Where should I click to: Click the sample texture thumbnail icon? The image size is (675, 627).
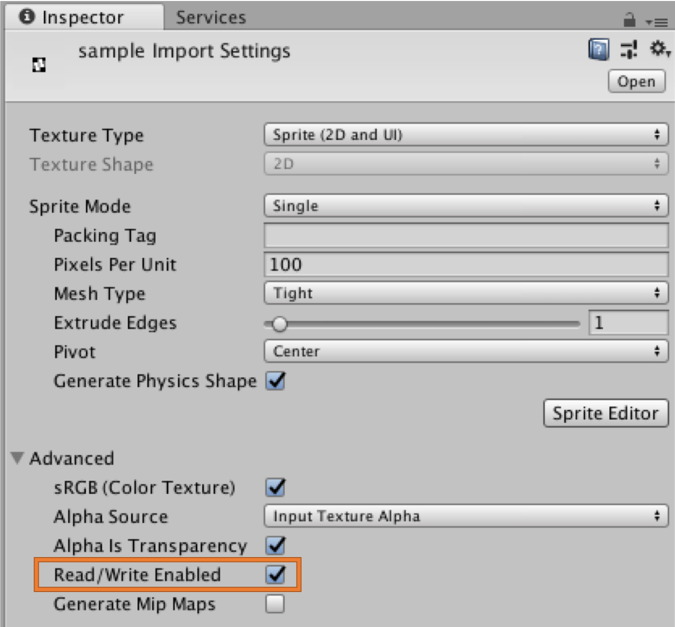[x=39, y=65]
